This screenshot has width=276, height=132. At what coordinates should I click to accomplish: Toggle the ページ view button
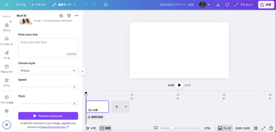225,128
